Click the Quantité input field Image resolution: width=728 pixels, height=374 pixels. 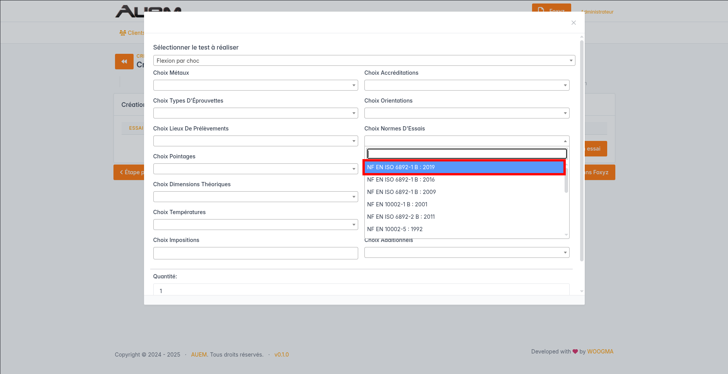pos(361,290)
